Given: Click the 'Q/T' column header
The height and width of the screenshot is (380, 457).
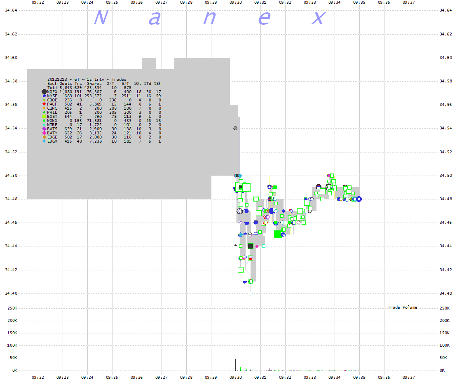Looking at the screenshot, I should coord(110,83).
